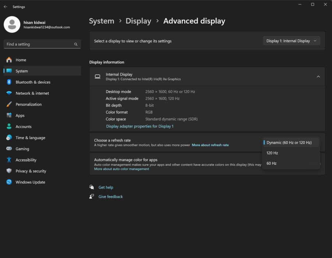Click inside the Find a setting search box
The image size is (332, 258).
(x=40, y=44)
